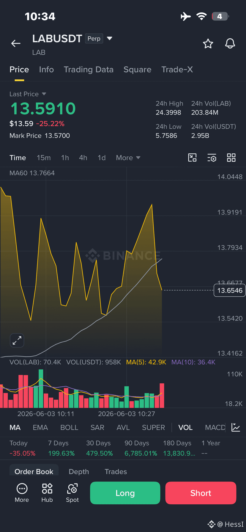Switch to Price tab
The width and height of the screenshot is (246, 532).
(x=19, y=70)
